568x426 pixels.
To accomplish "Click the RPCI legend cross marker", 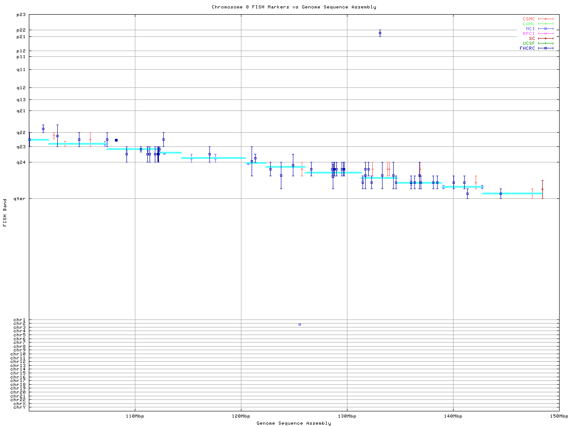I will 545,34.
